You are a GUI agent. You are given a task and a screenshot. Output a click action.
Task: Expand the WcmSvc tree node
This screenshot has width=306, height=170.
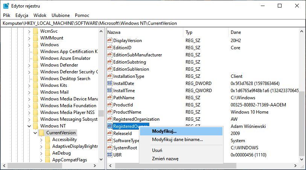pyautogui.click(x=29, y=31)
